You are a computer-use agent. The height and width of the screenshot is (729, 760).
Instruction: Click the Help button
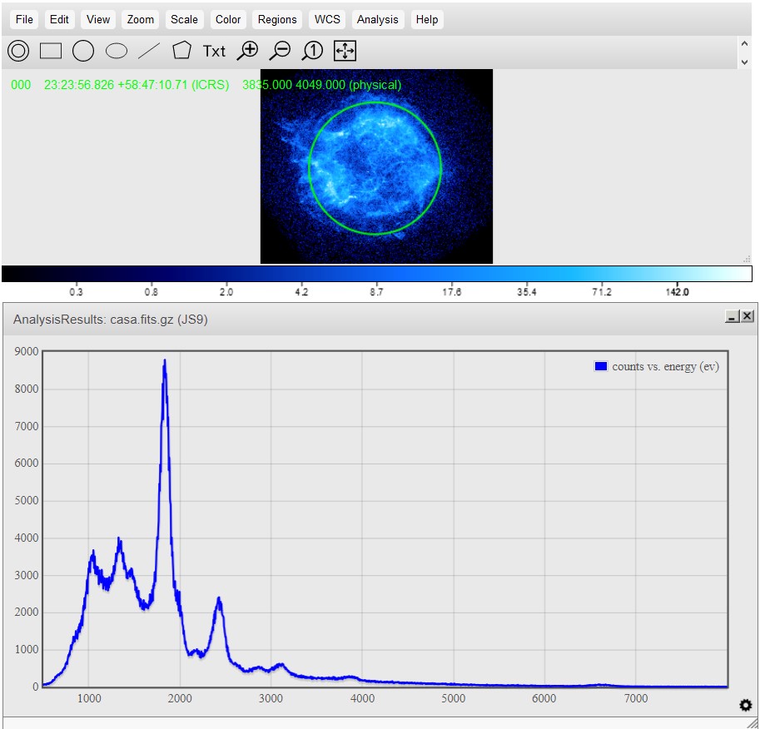click(427, 19)
